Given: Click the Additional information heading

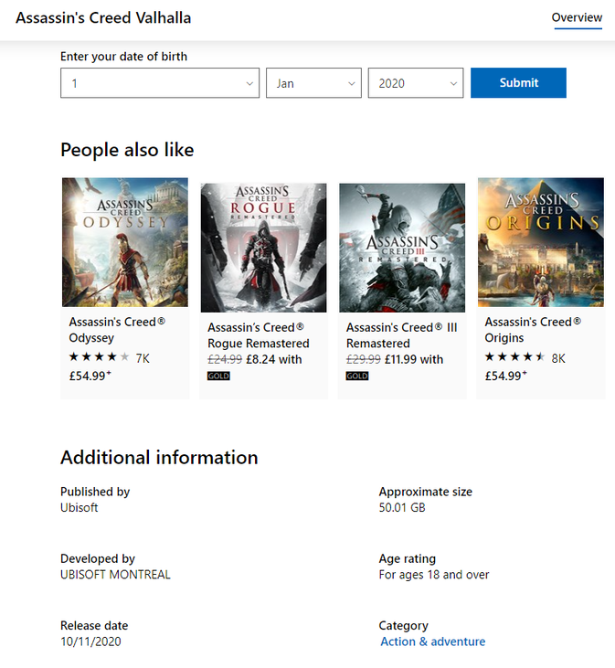Looking at the screenshot, I should [159, 457].
